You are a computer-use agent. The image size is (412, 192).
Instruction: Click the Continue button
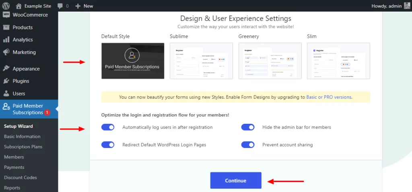[x=236, y=180]
